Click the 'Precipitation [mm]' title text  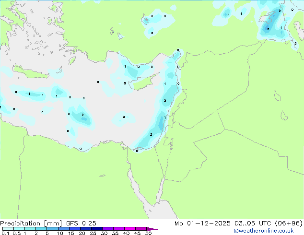click(31, 223)
